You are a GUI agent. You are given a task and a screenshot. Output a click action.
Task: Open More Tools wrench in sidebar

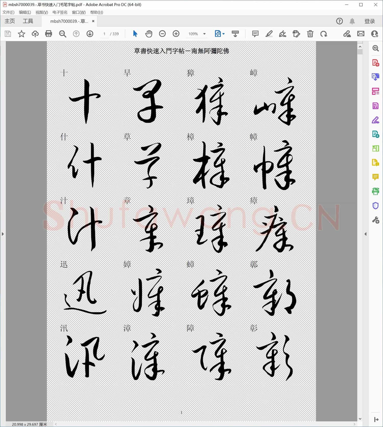376,220
